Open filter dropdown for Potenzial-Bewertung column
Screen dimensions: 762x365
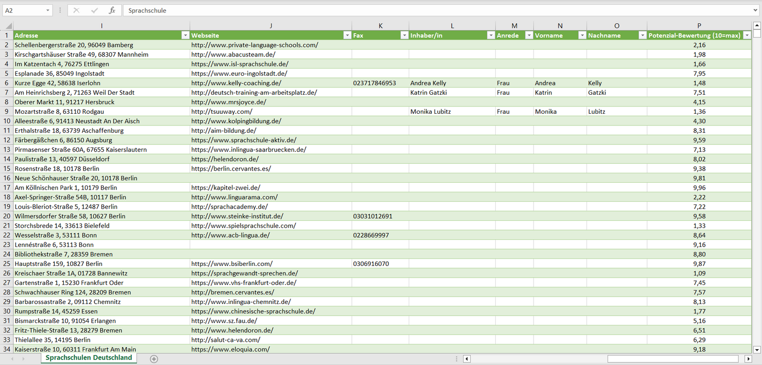pyautogui.click(x=747, y=35)
